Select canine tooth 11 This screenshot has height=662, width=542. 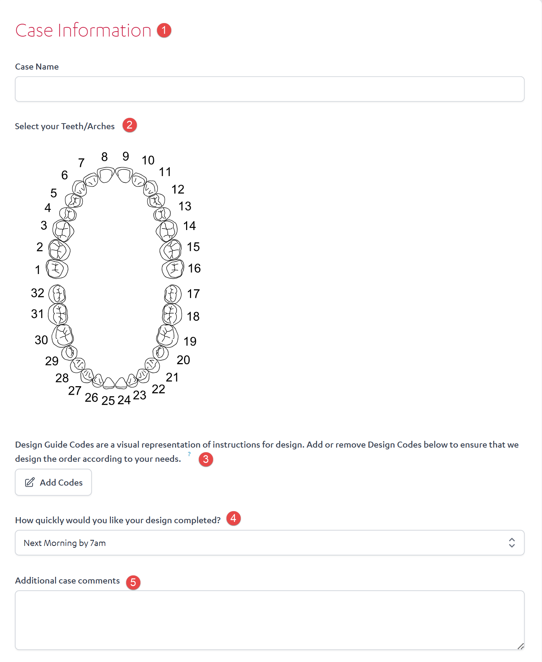click(150, 188)
